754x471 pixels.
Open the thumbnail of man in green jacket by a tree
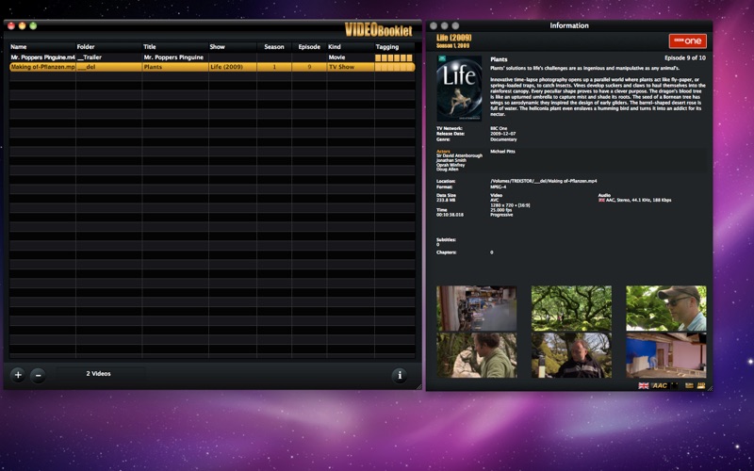[477, 355]
